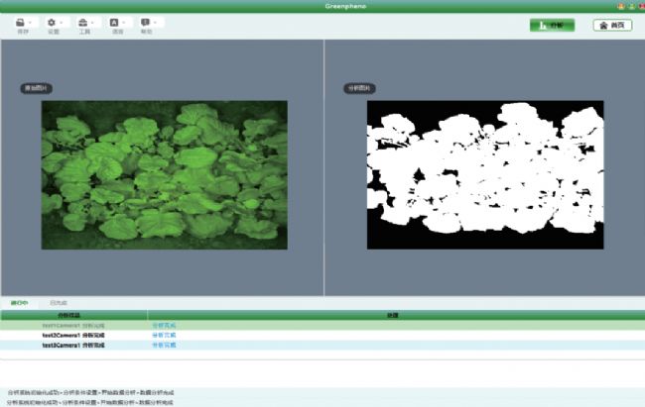Image resolution: width=645 pixels, height=407 pixels.
Task: Switch to the 进行中 in-progress tab
Action: pyautogui.click(x=19, y=302)
